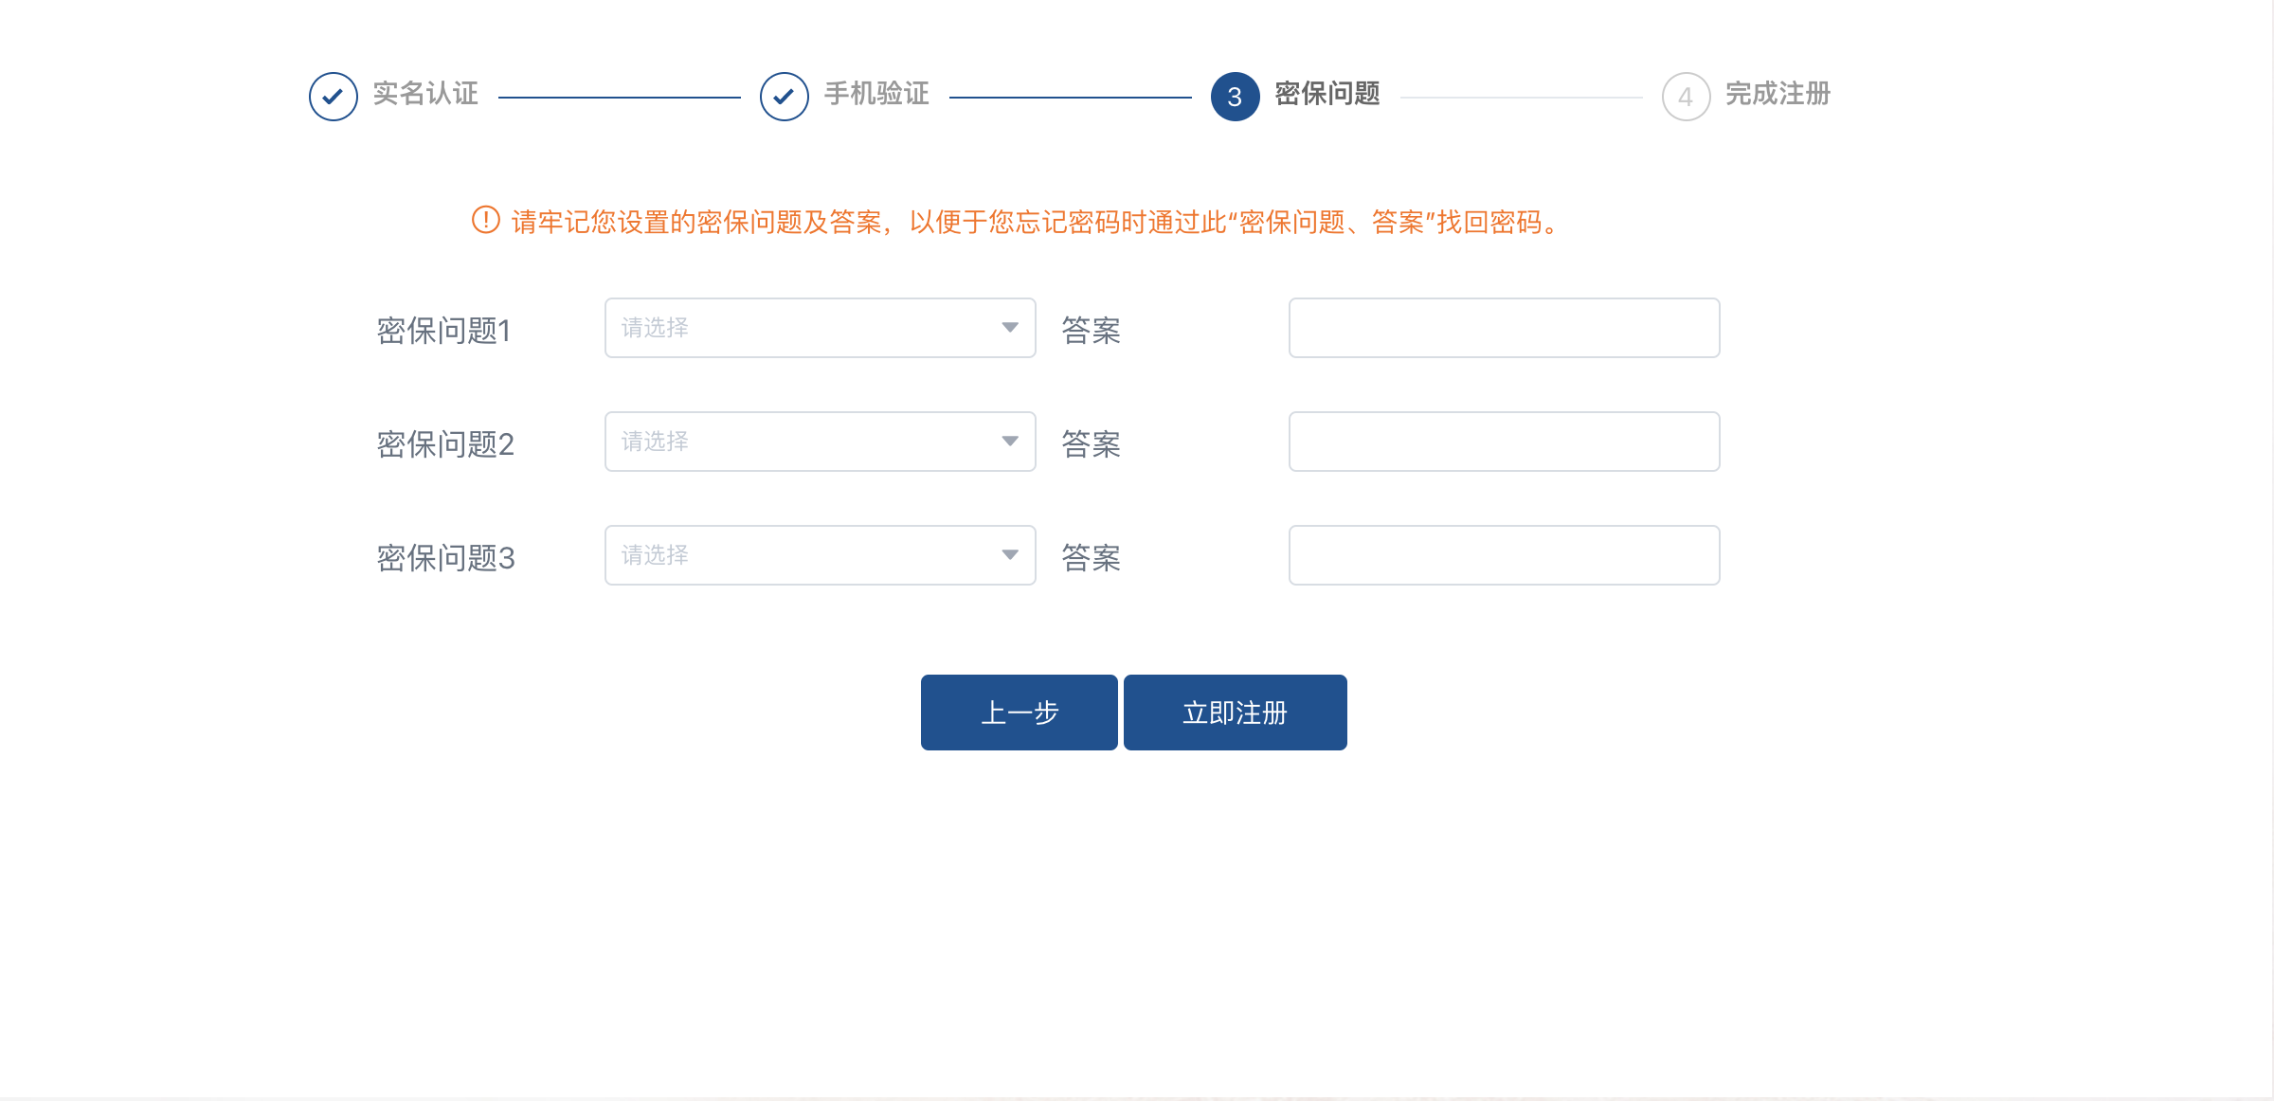Viewport: 2274px width, 1101px height.
Task: Select the 密保问题 step label
Action: (1327, 94)
